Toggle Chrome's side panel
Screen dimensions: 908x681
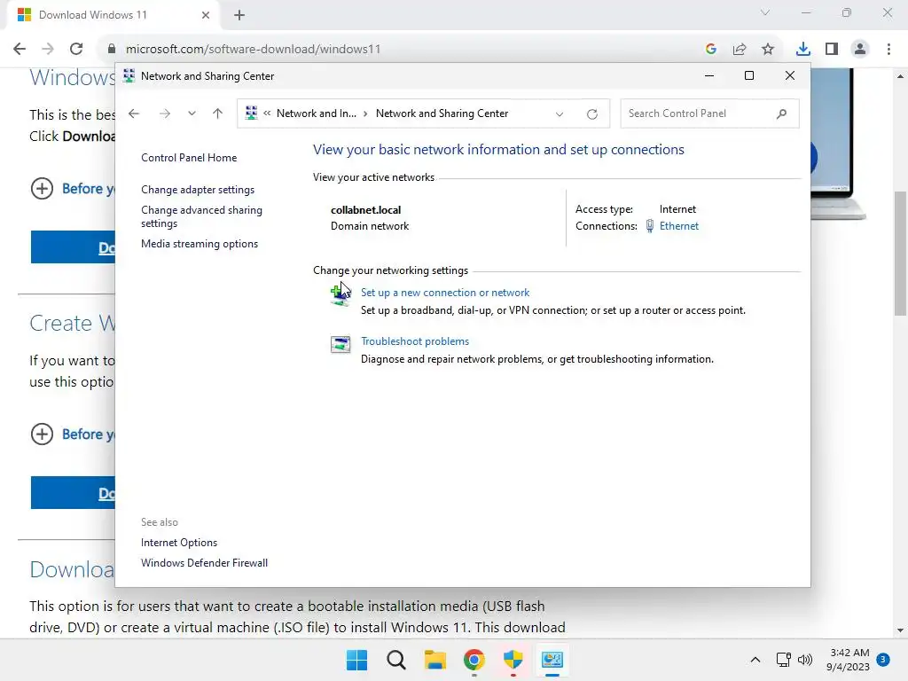(832, 49)
